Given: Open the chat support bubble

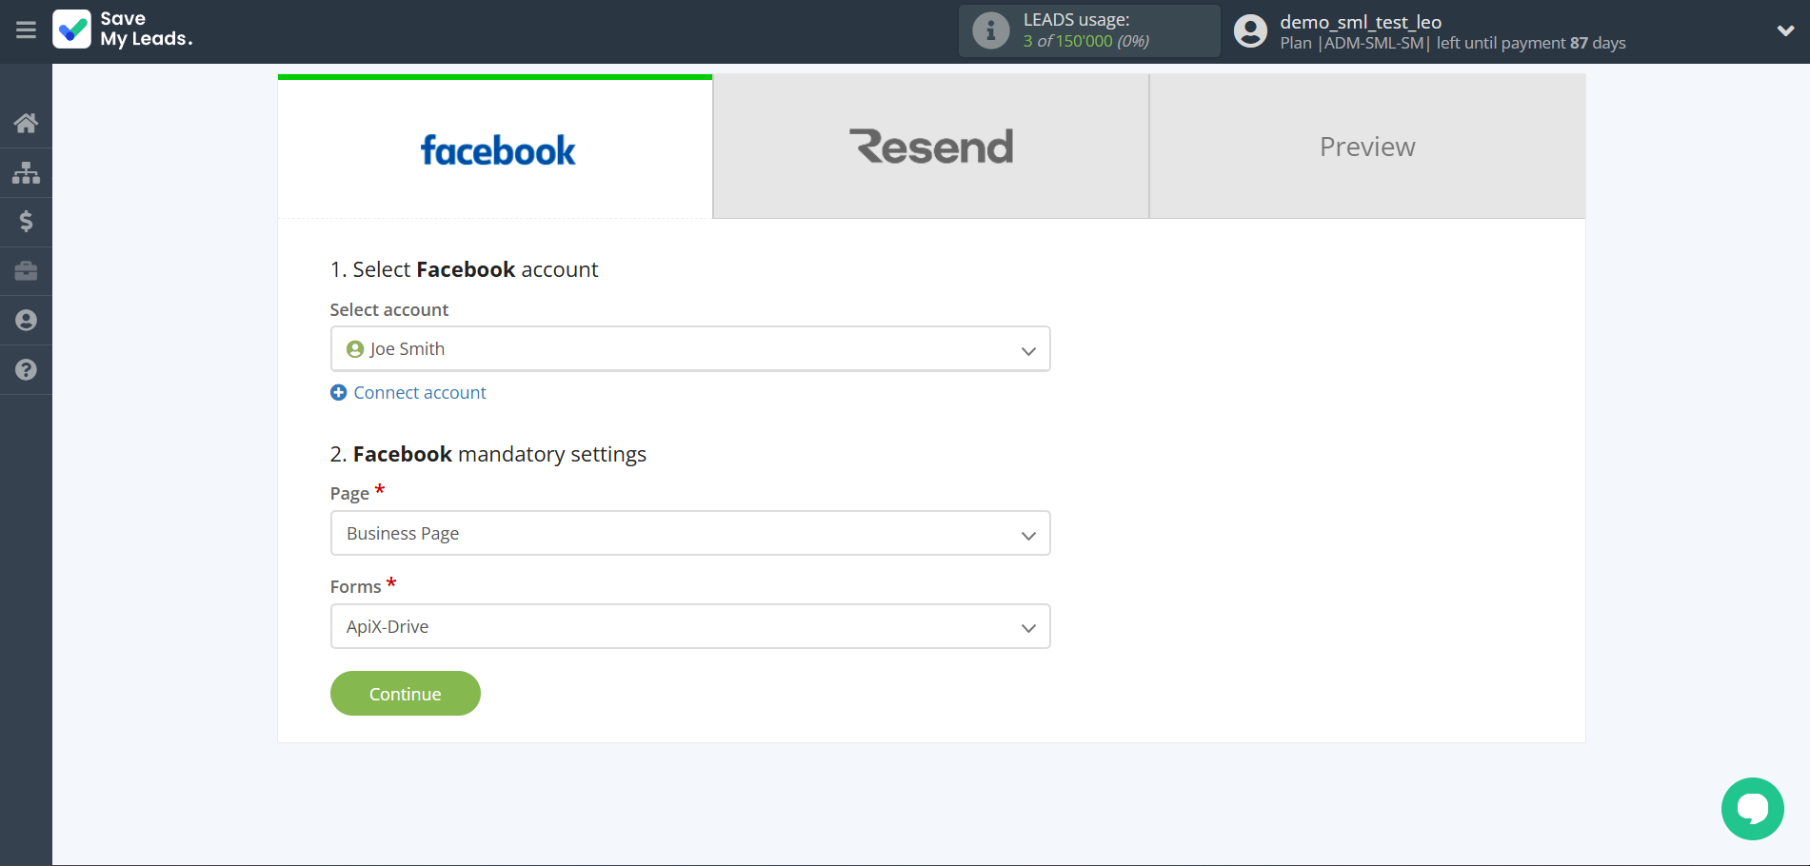Looking at the screenshot, I should pyautogui.click(x=1752, y=808).
